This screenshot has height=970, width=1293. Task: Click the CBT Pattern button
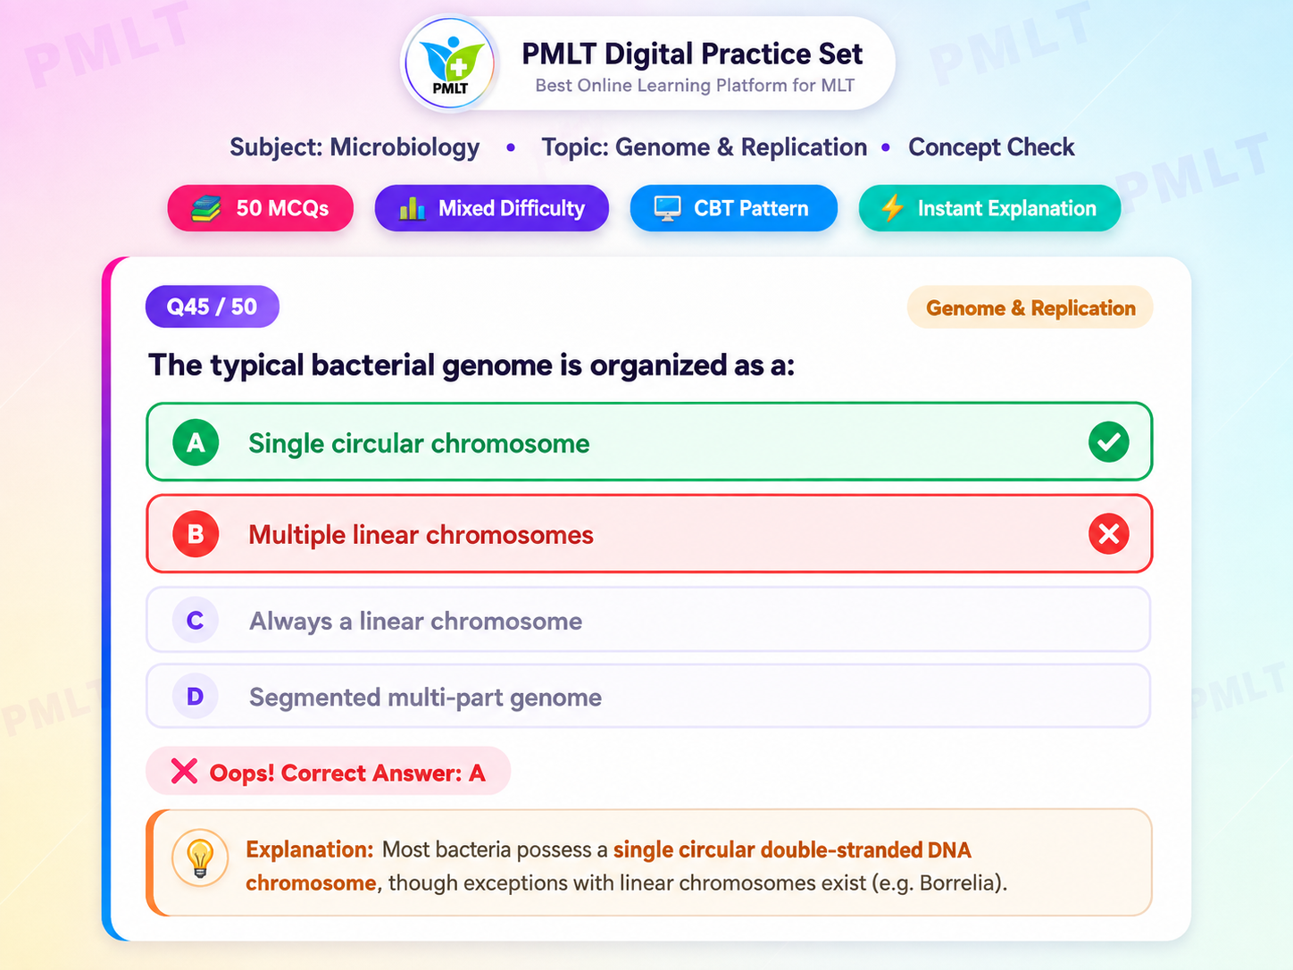pyautogui.click(x=734, y=208)
